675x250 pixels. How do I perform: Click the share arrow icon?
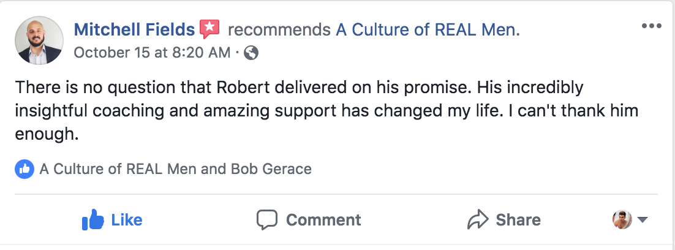tap(477, 219)
